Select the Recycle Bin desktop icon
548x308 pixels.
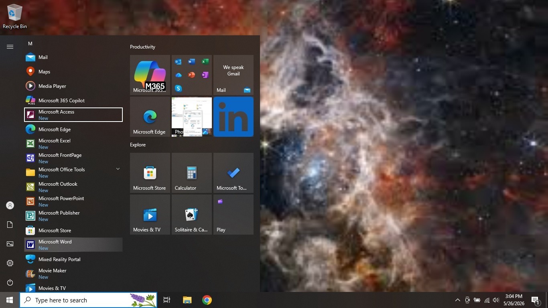click(15, 16)
